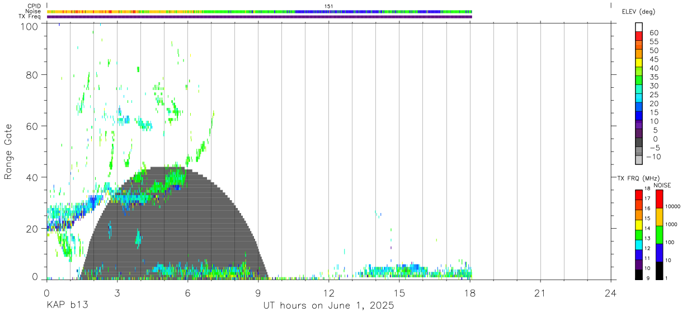Click the yellow segment of ELEV color bar
The height and width of the screenshot is (317, 687).
point(639,63)
